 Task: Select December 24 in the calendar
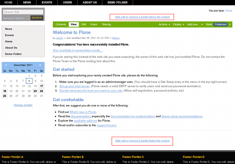pos(42,91)
